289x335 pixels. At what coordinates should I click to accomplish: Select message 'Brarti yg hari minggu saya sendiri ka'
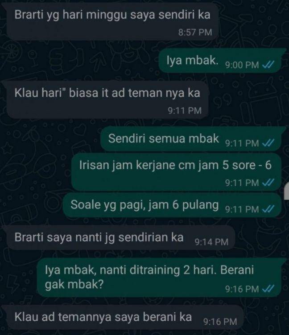[112, 21]
